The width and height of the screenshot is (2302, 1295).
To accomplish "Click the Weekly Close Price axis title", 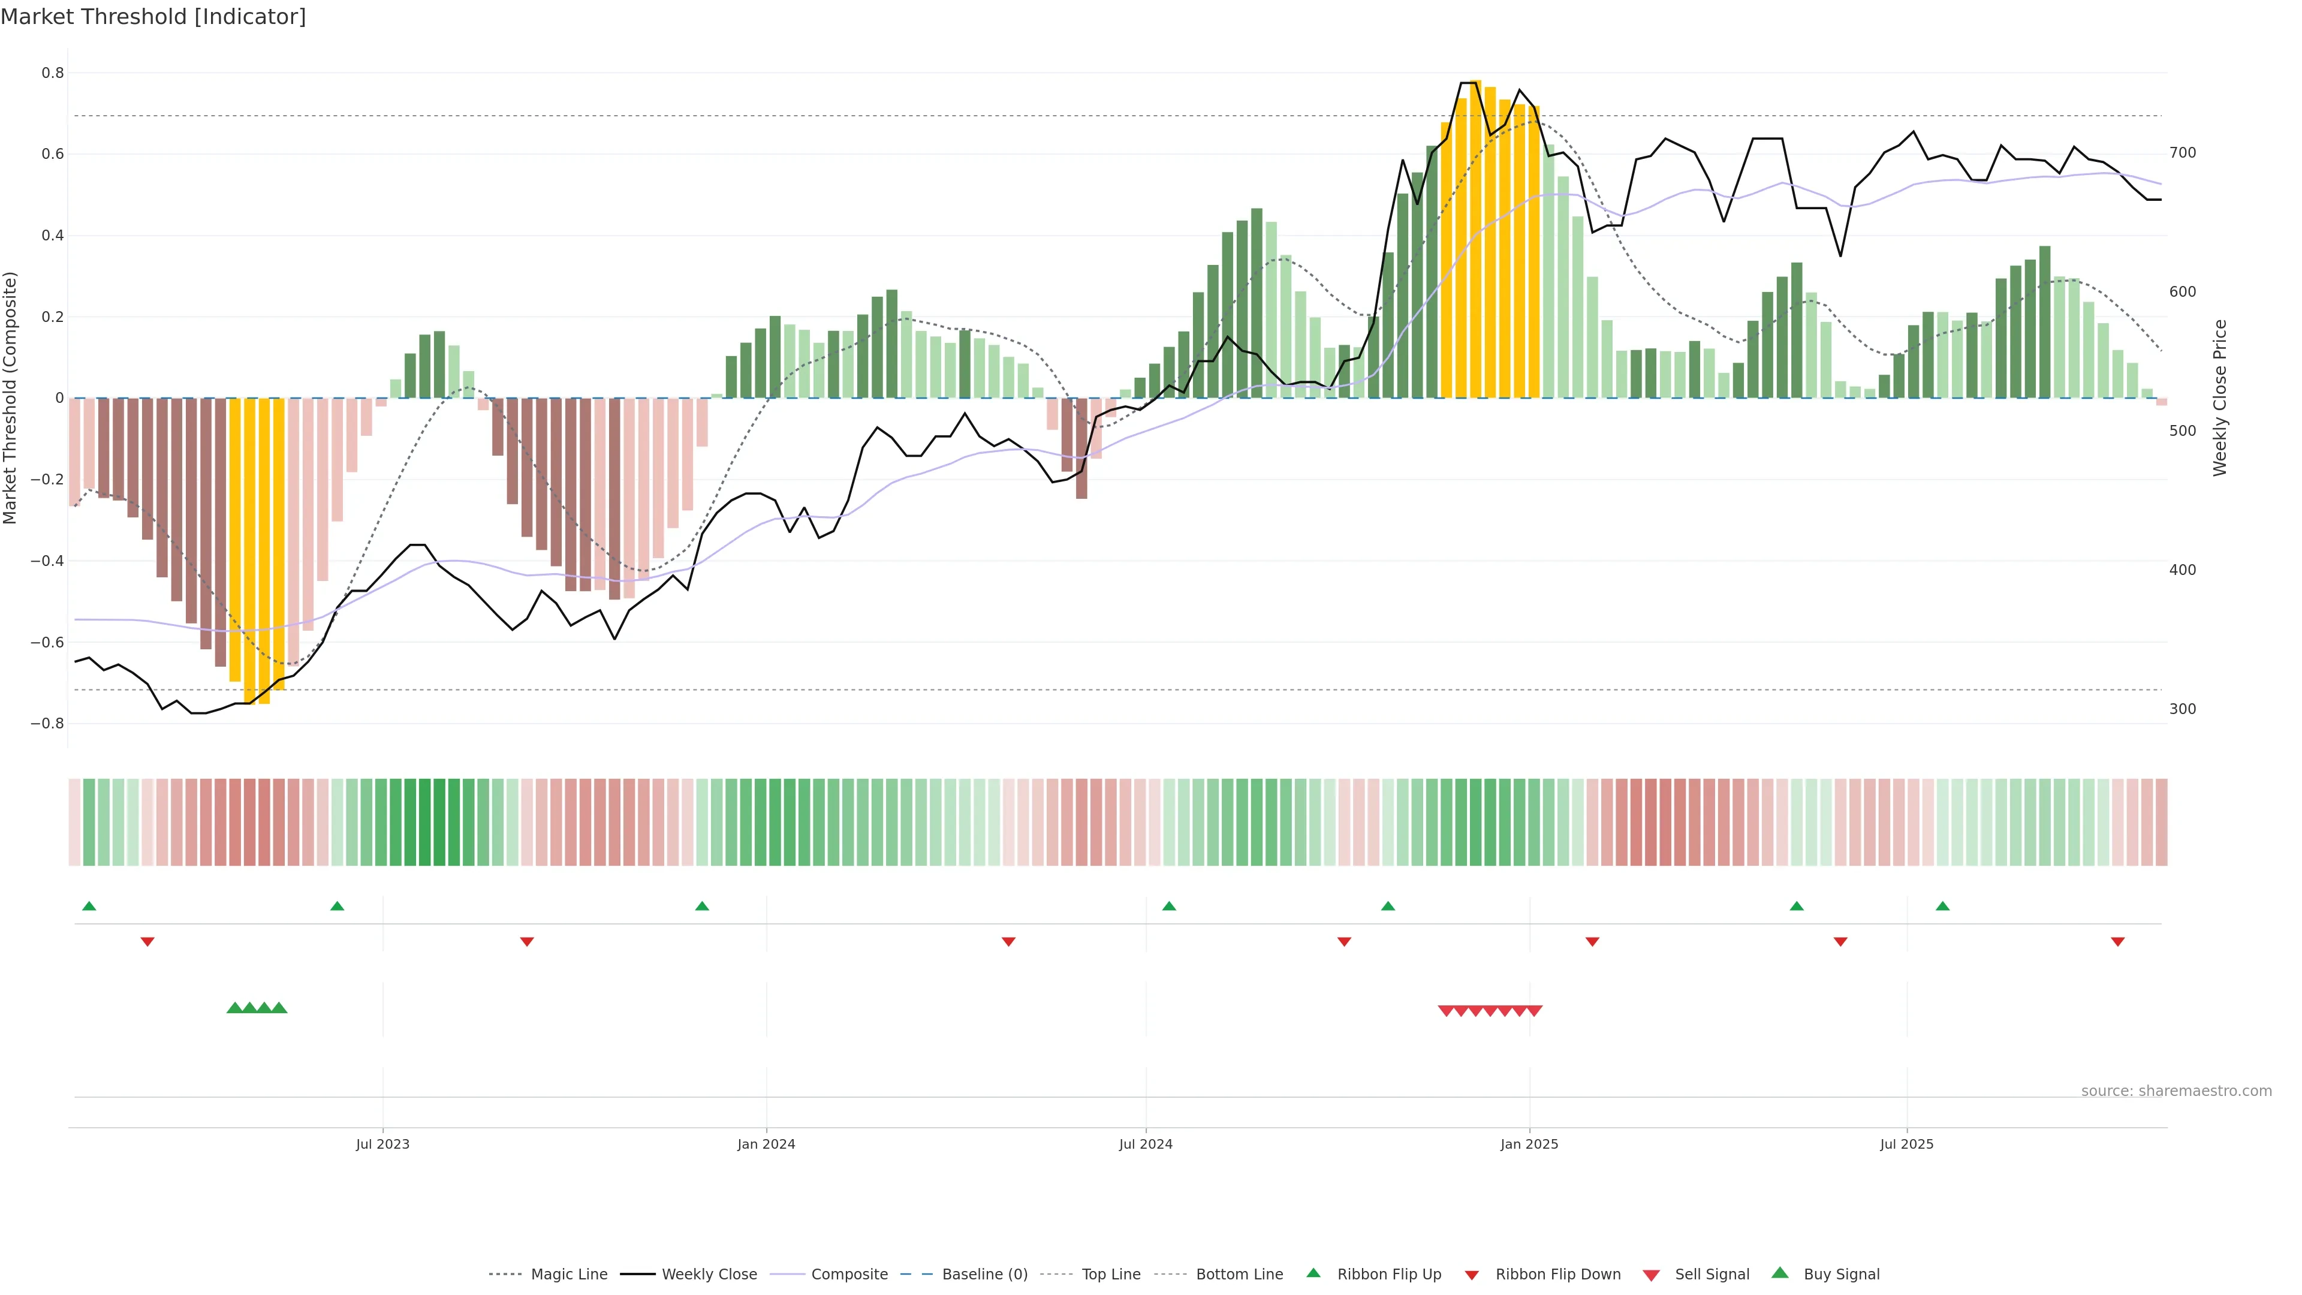I will 2220,397.
